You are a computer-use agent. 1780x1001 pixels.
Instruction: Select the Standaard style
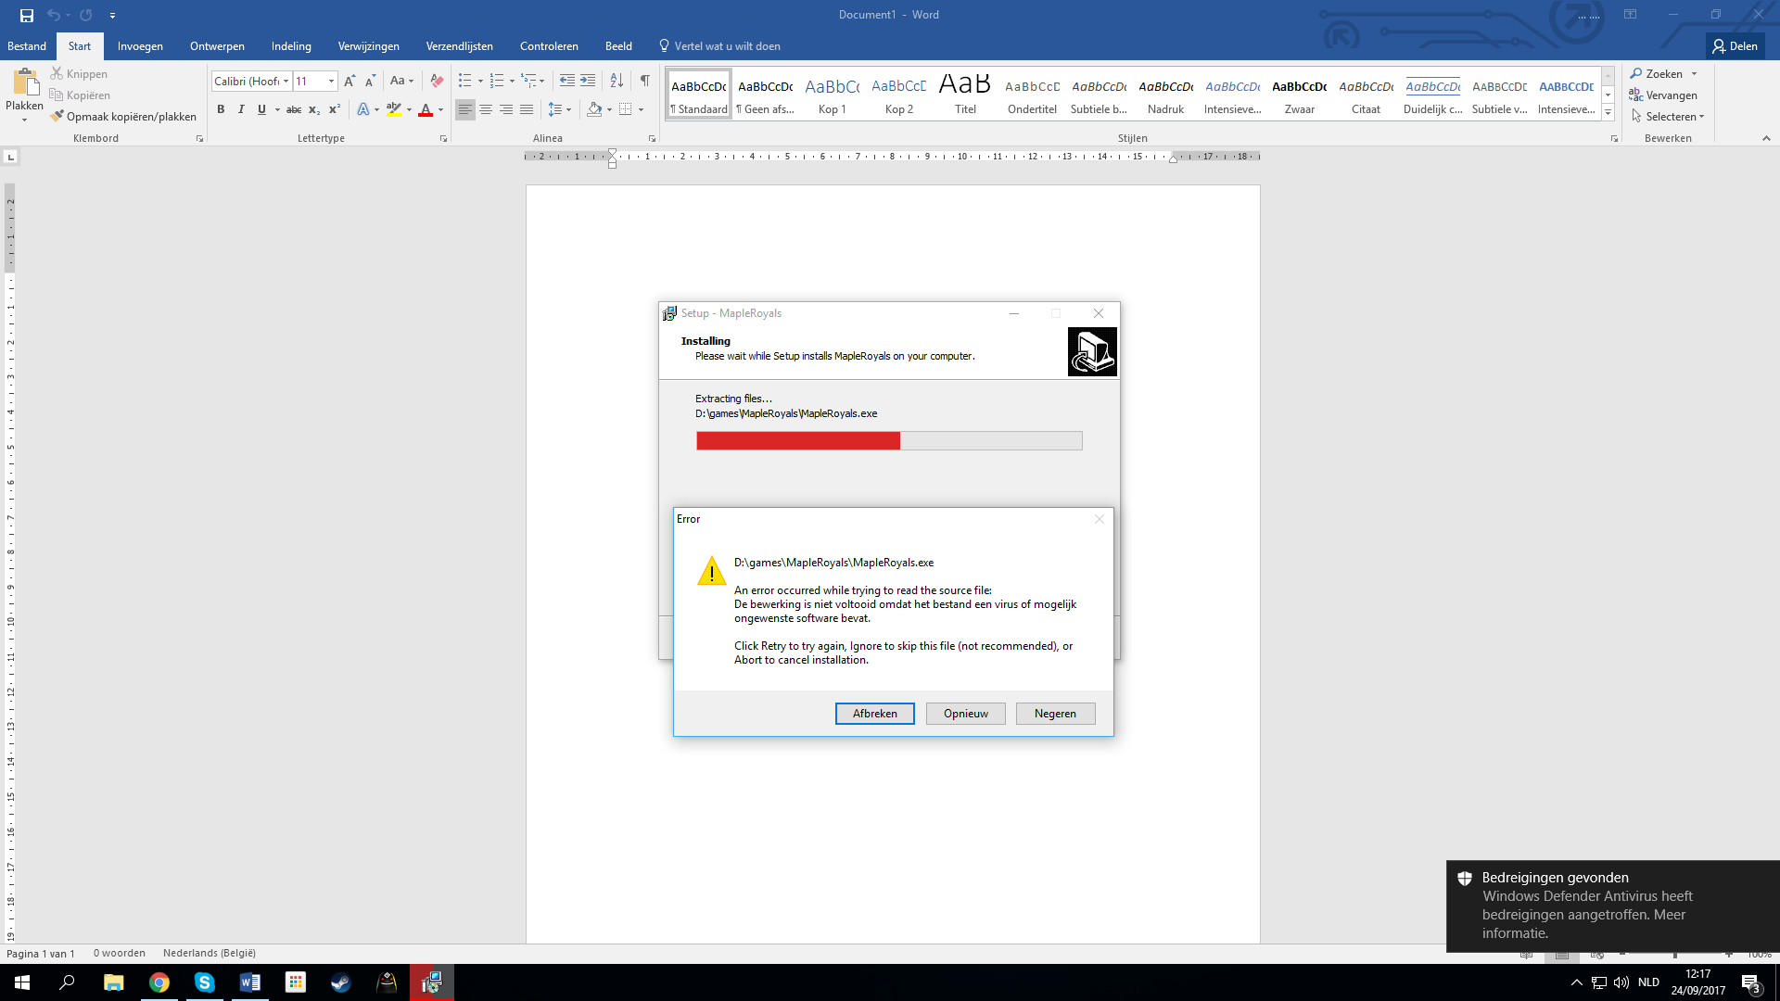pos(699,94)
